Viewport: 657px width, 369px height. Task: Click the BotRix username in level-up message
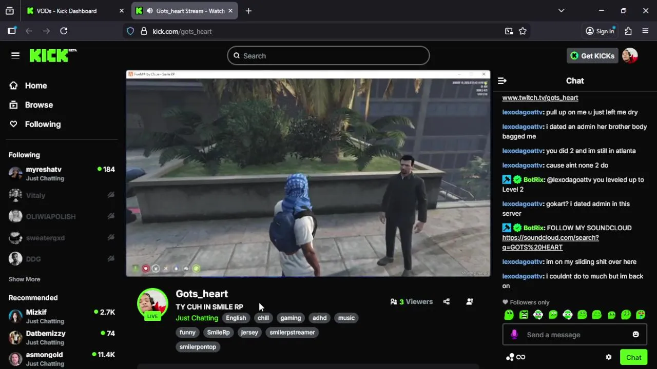[533, 180]
